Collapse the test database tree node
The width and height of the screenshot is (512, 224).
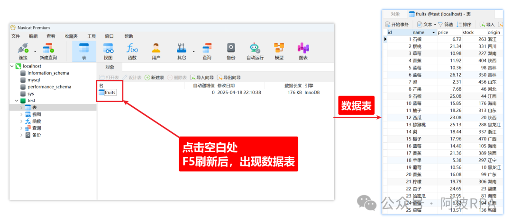pos(17,101)
